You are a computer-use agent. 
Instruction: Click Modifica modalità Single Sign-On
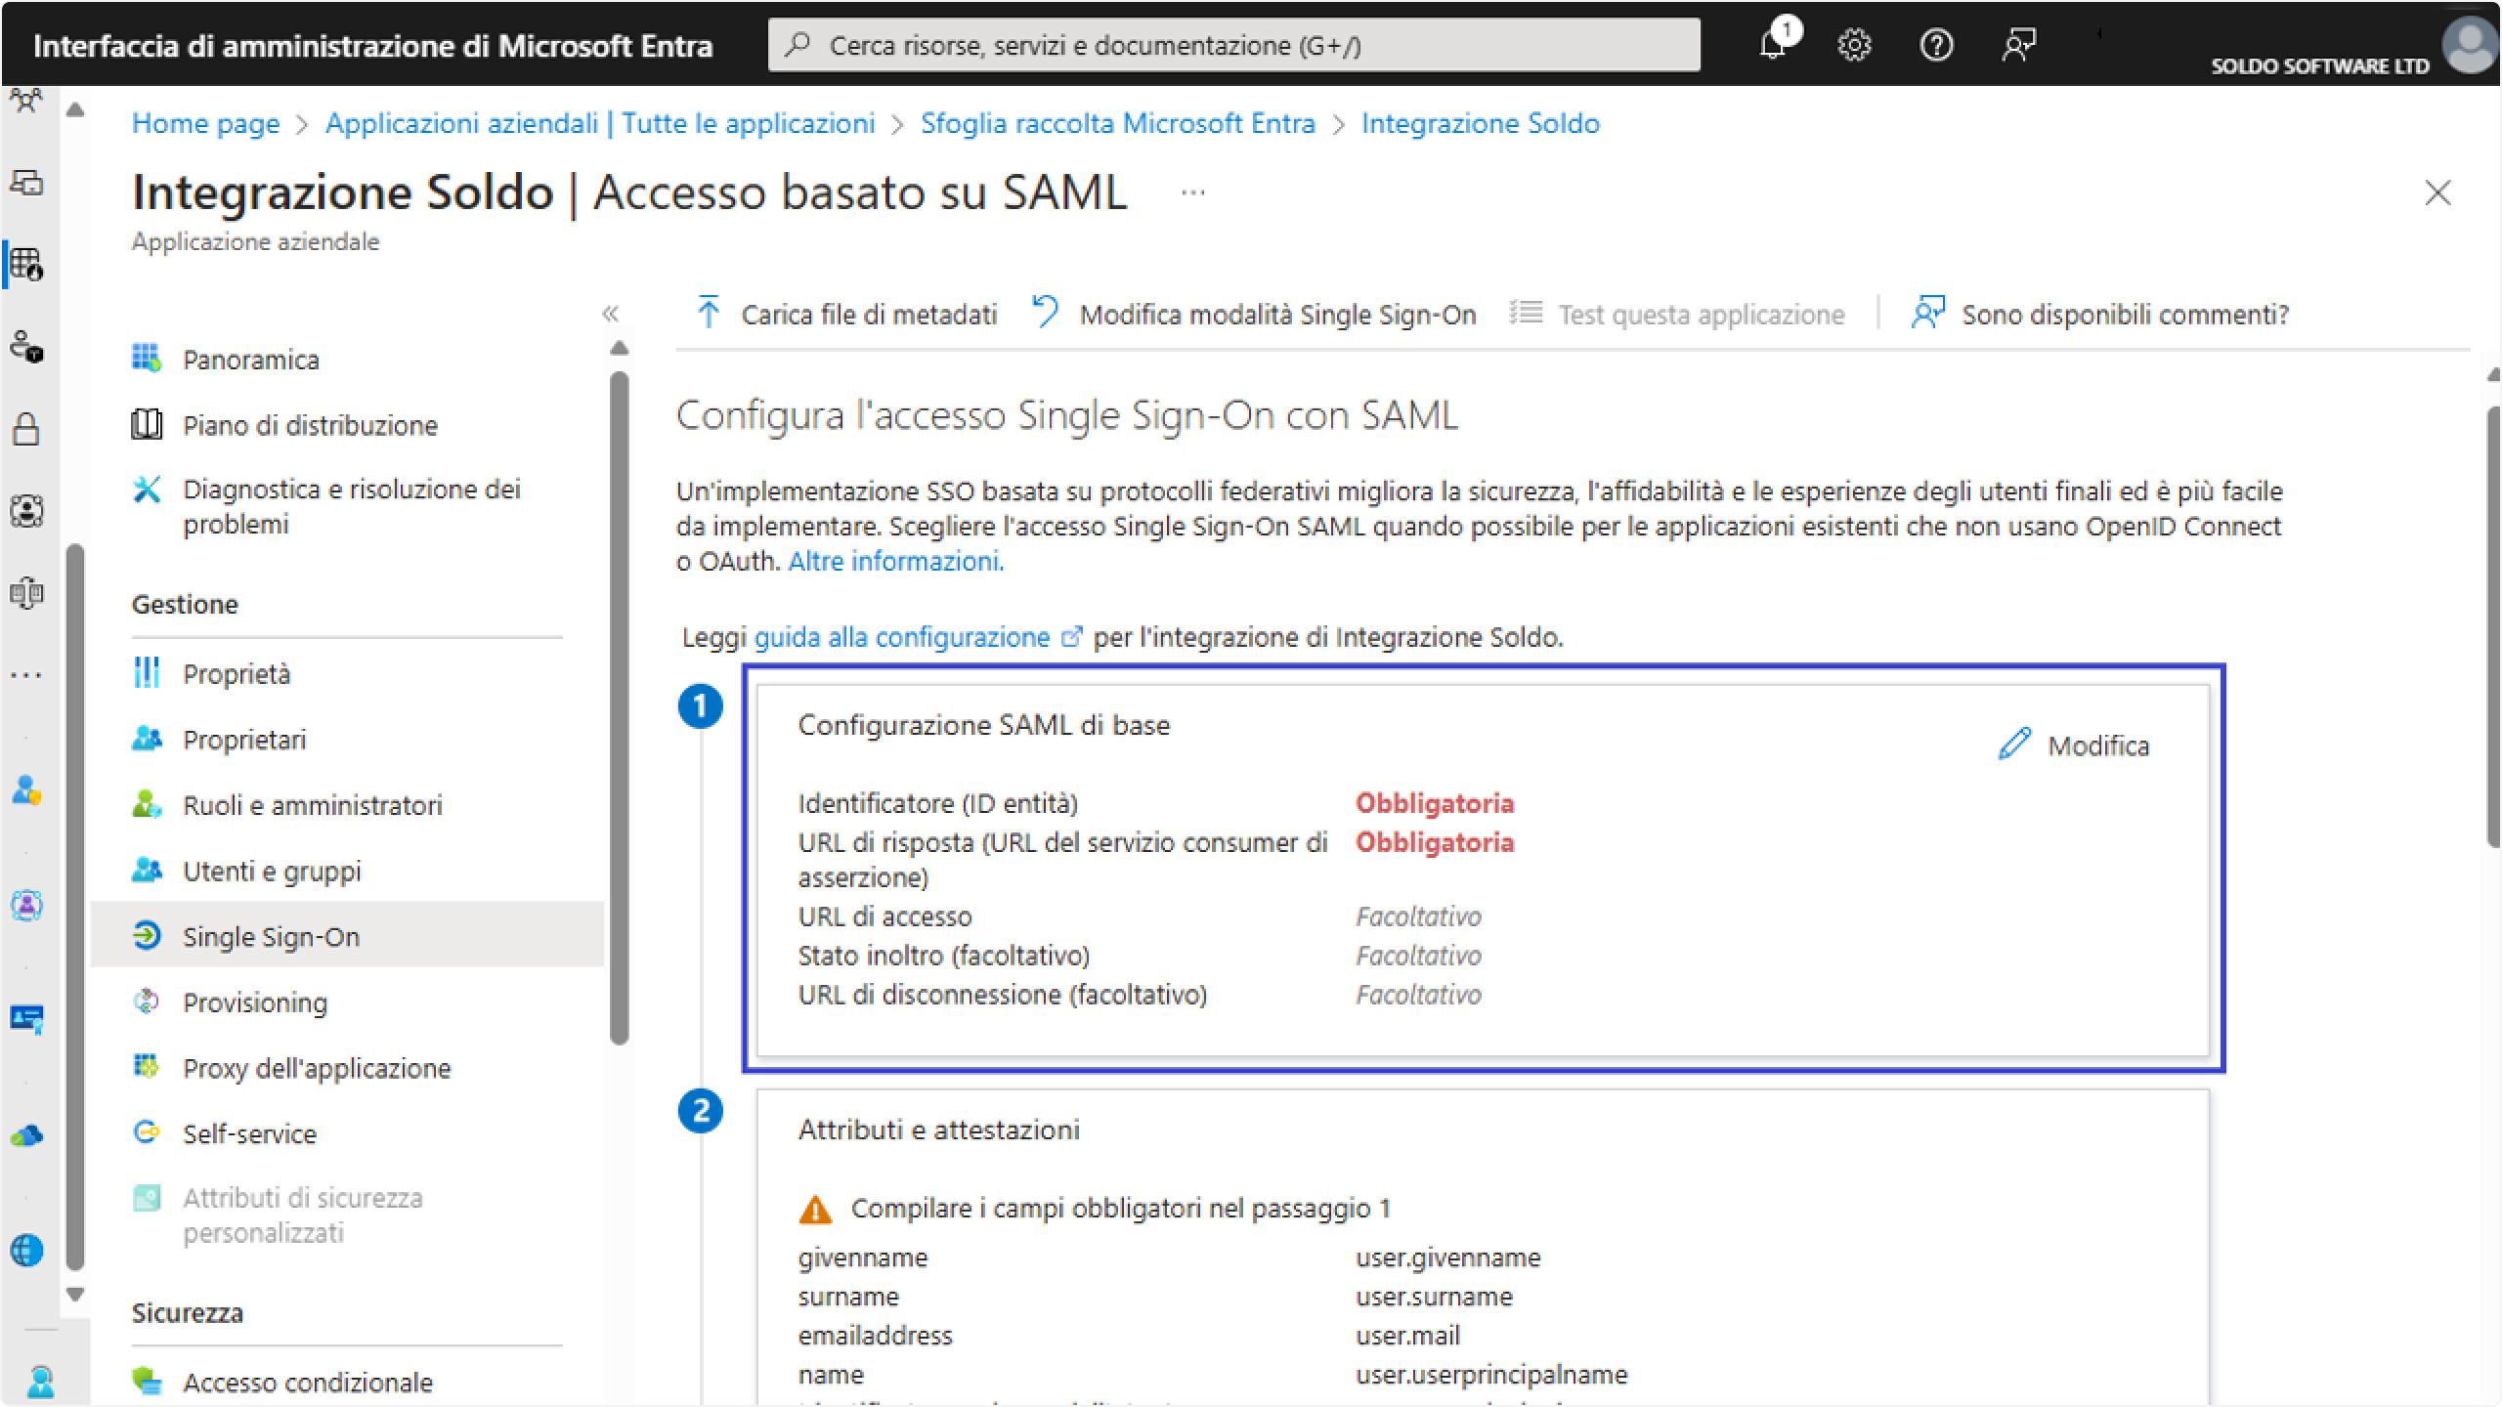click(1254, 314)
